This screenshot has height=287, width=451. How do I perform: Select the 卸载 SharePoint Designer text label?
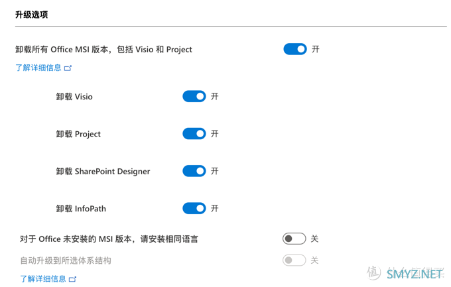[x=103, y=171]
